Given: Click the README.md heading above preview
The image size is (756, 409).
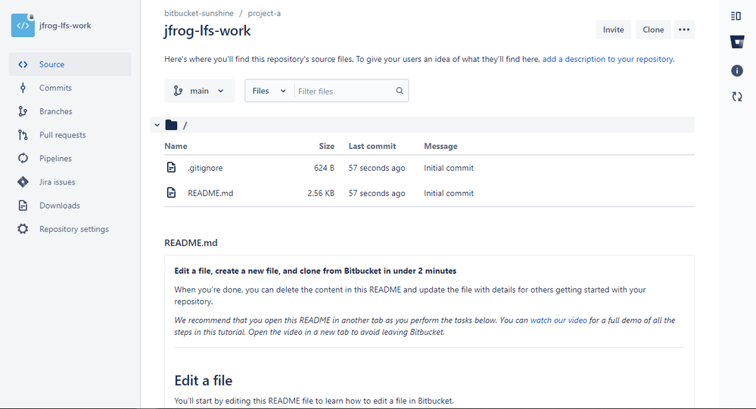Looking at the screenshot, I should (191, 243).
